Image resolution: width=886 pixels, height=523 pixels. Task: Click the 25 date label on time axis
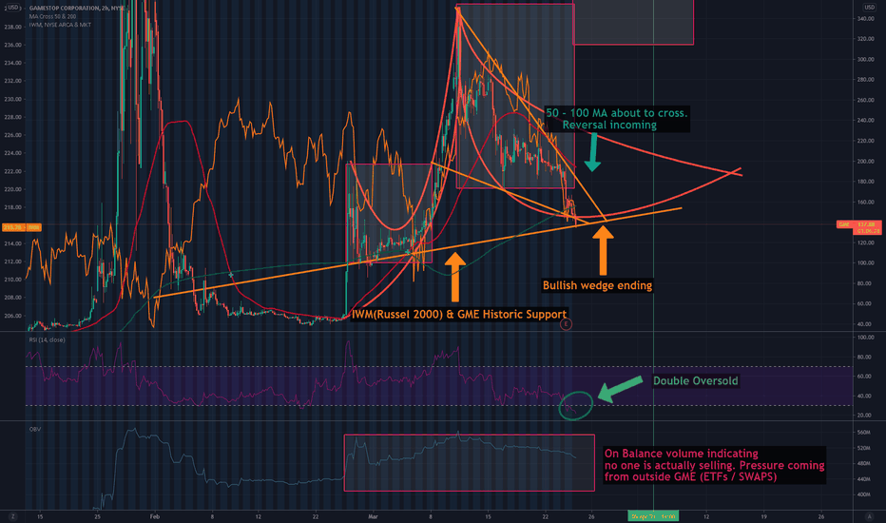tap(97, 516)
